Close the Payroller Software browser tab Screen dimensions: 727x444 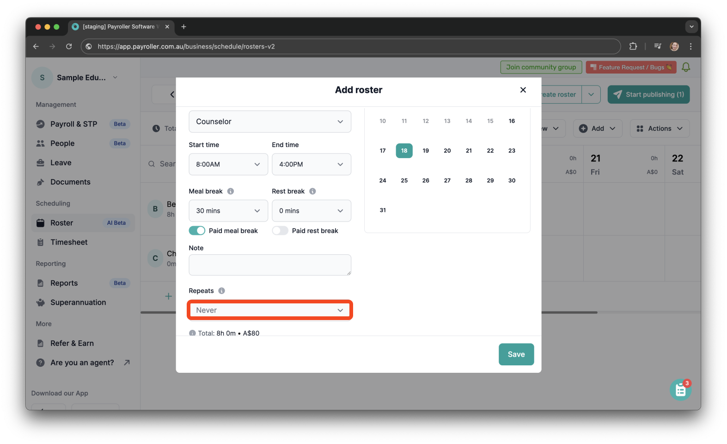[x=167, y=27]
